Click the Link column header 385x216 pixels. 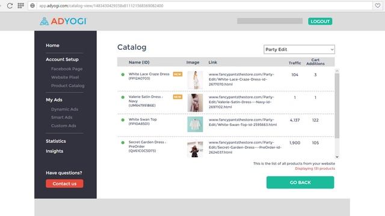[x=212, y=62]
